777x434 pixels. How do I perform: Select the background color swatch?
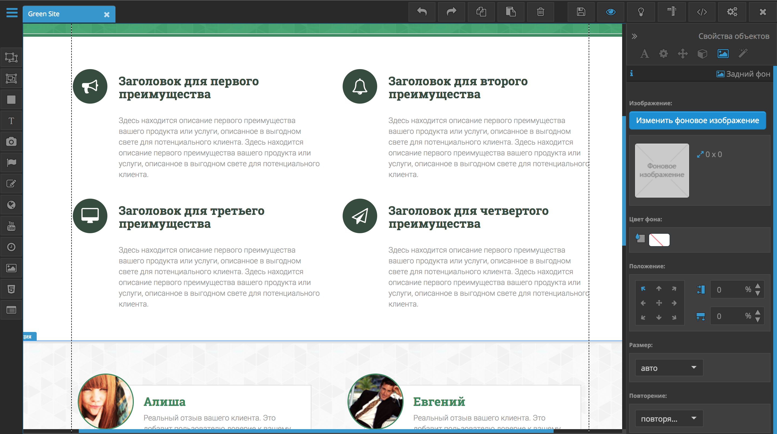click(x=659, y=240)
